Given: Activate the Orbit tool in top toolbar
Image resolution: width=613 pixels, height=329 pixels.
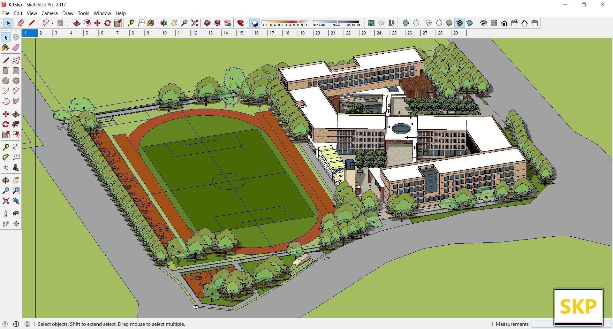Looking at the screenshot, I should click(164, 23).
